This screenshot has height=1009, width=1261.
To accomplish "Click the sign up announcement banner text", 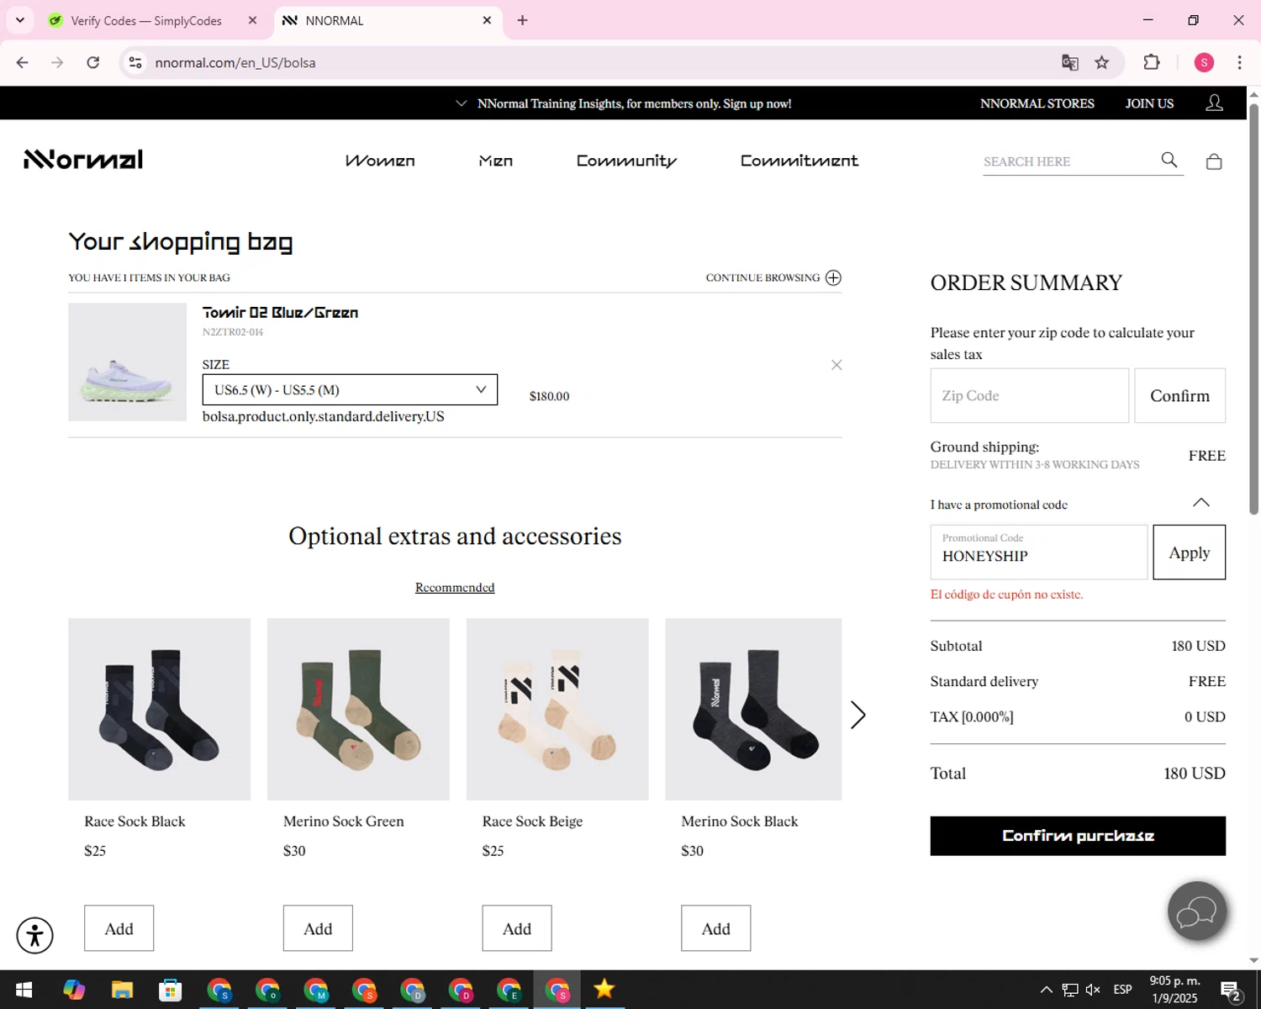I will click(634, 103).
